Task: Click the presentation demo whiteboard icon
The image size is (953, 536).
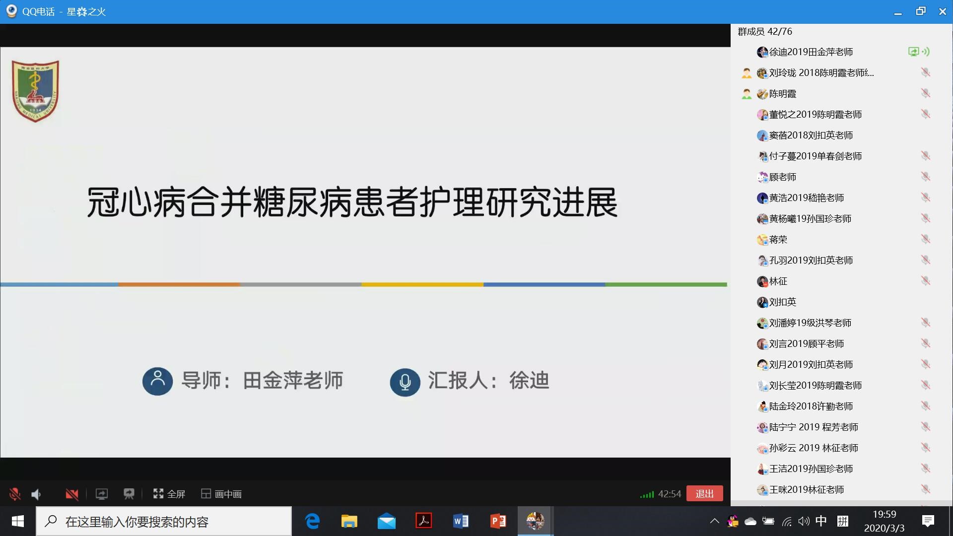Action: [129, 494]
